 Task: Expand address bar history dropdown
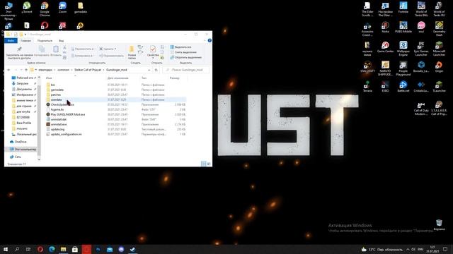click(x=149, y=70)
